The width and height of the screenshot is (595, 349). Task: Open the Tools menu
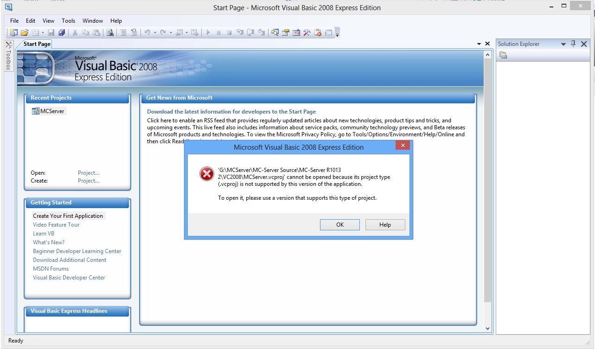[x=68, y=20]
